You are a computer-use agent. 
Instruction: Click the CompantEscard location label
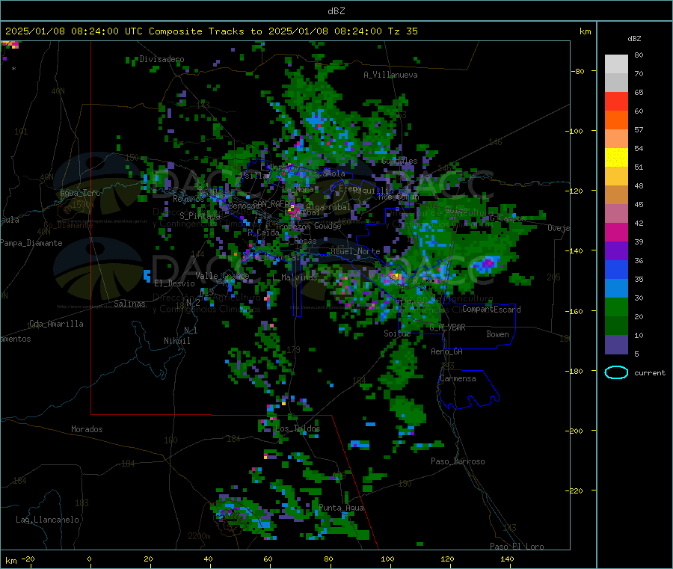click(x=491, y=310)
